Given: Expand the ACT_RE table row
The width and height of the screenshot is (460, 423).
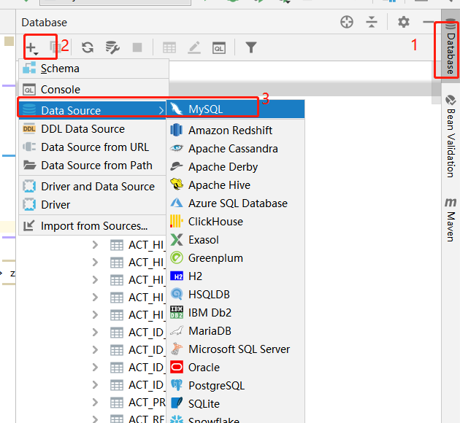Looking at the screenshot, I should point(95,419).
